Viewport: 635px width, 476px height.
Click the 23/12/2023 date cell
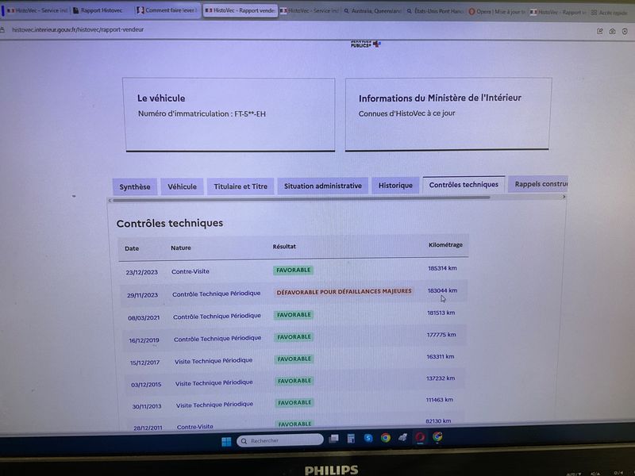142,272
